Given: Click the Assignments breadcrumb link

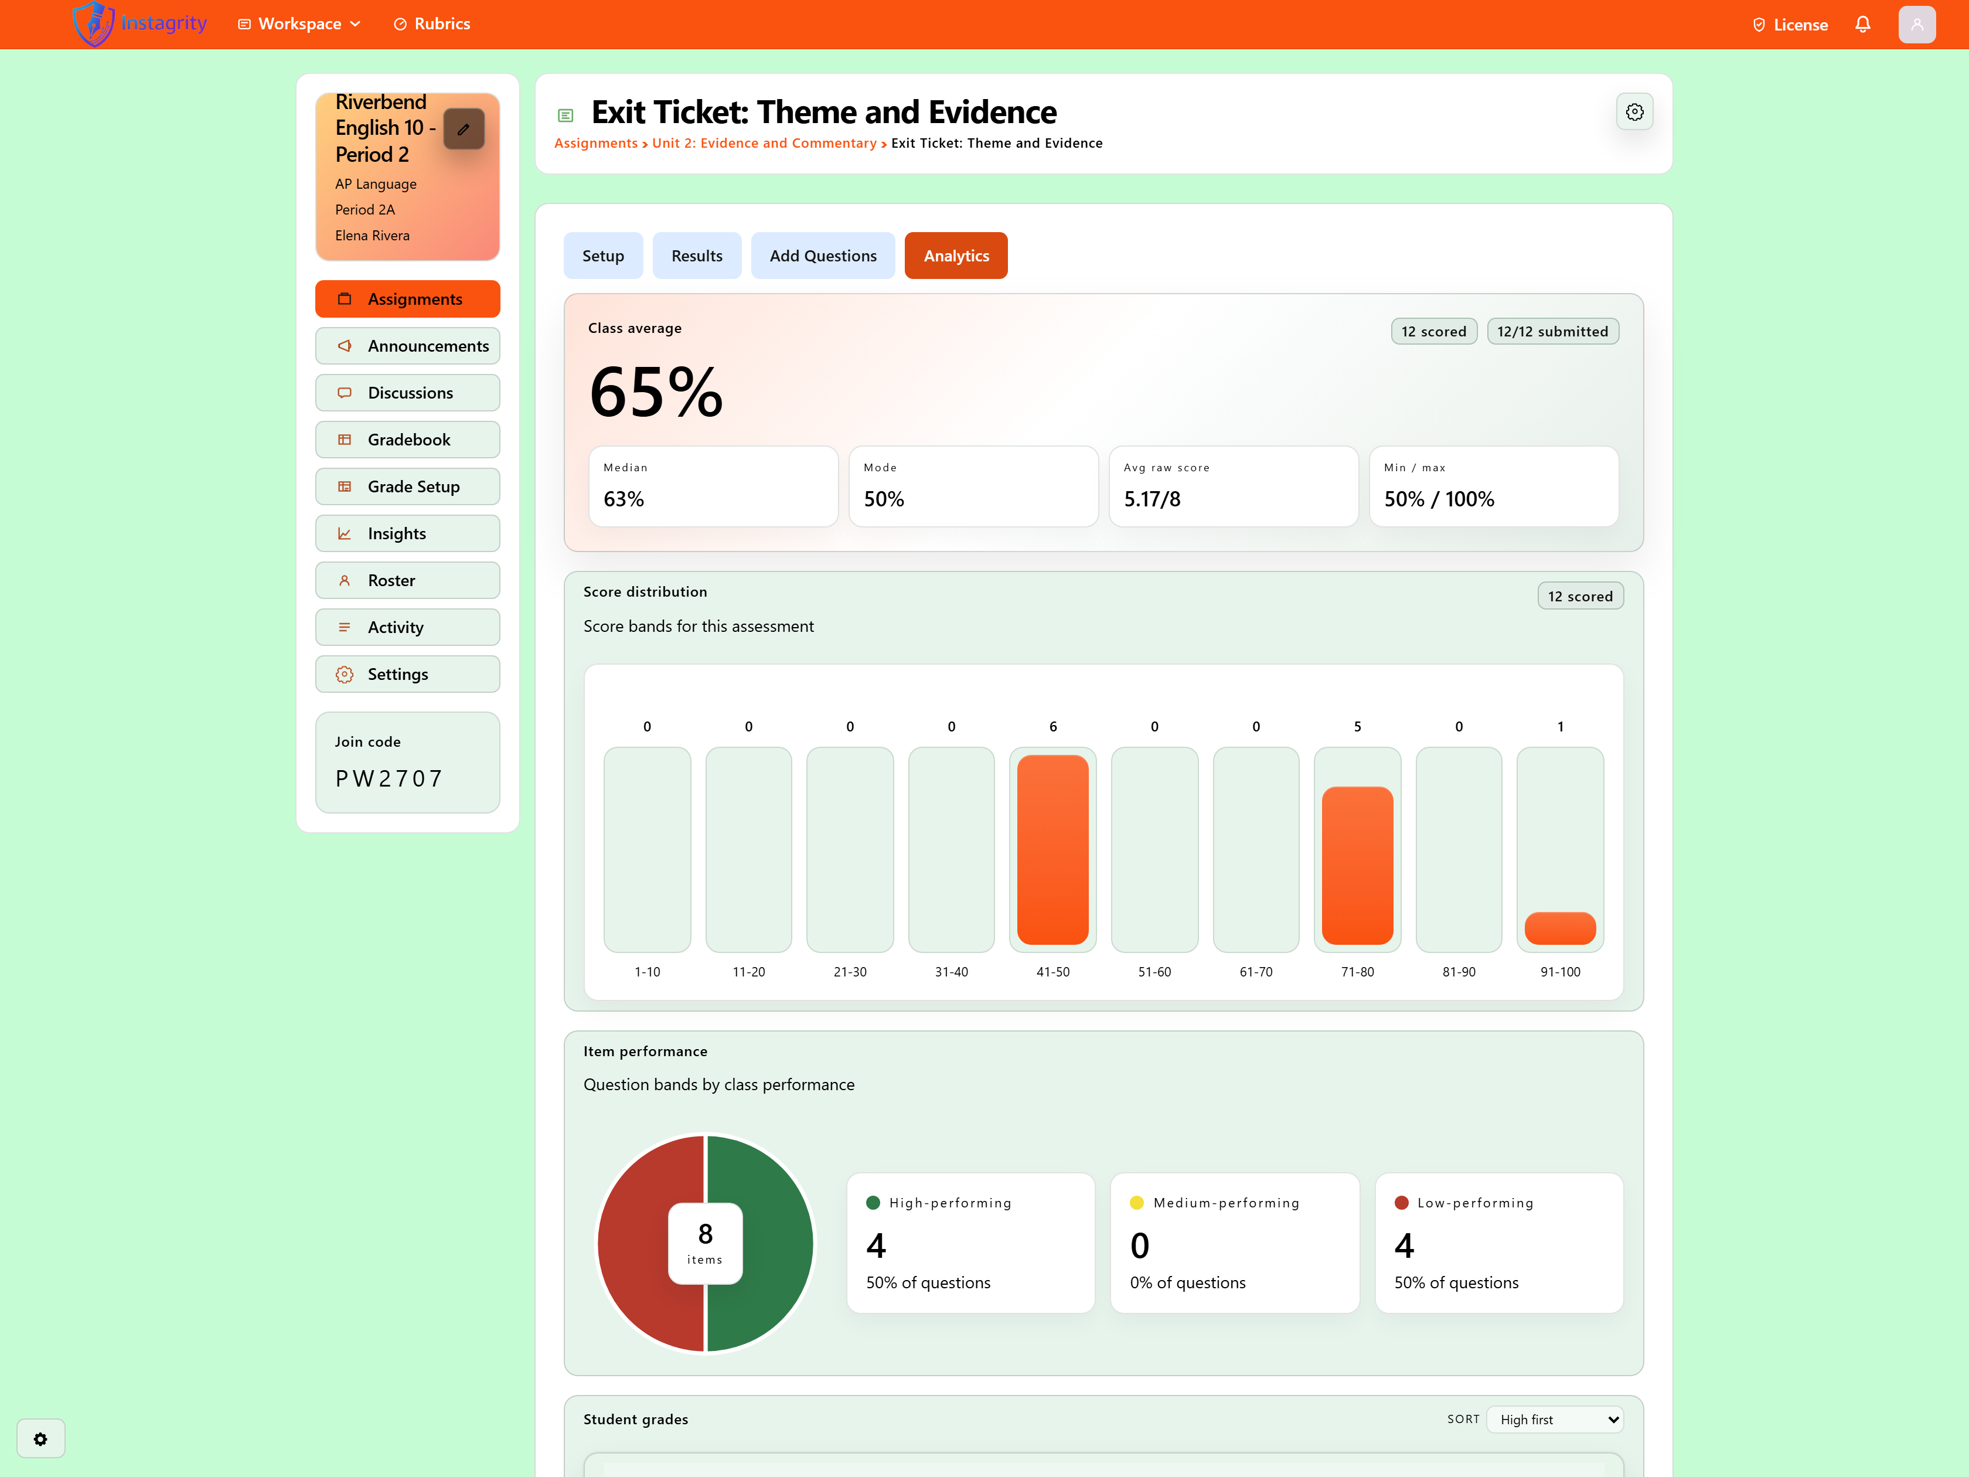Looking at the screenshot, I should tap(595, 144).
